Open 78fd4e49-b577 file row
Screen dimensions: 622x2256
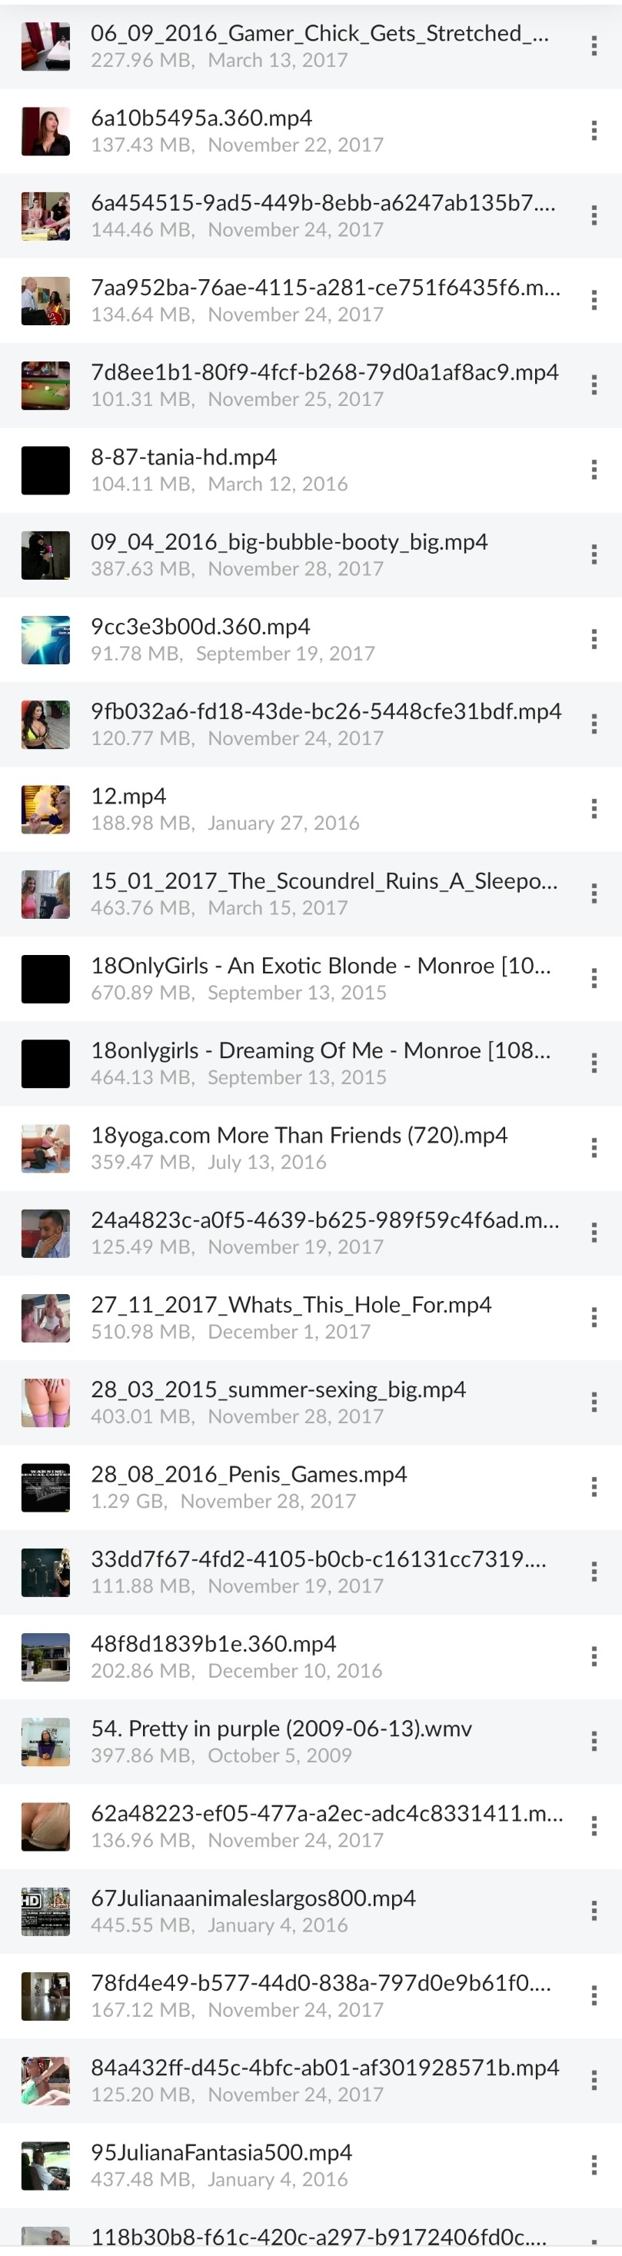point(311,1995)
